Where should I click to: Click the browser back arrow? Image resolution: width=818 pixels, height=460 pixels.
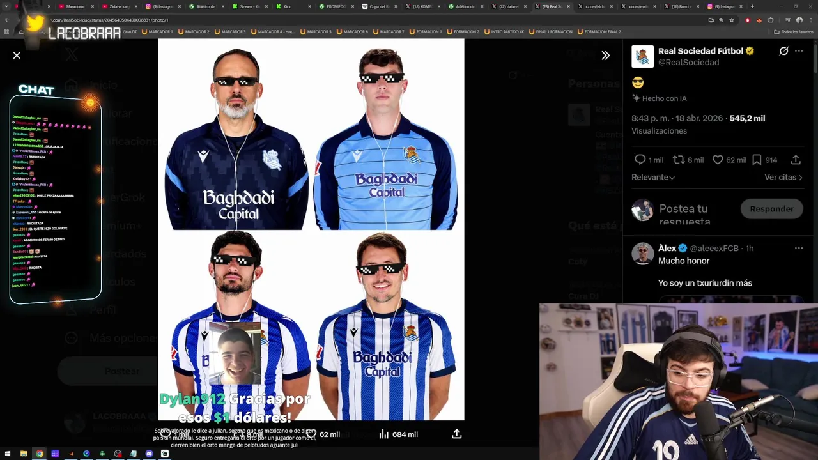pos(6,20)
